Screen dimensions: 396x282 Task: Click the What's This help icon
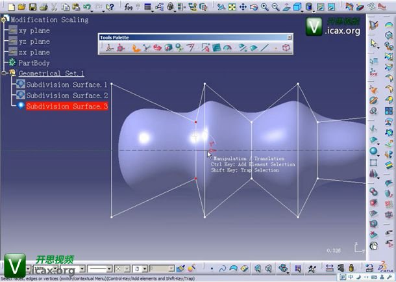[112, 7]
